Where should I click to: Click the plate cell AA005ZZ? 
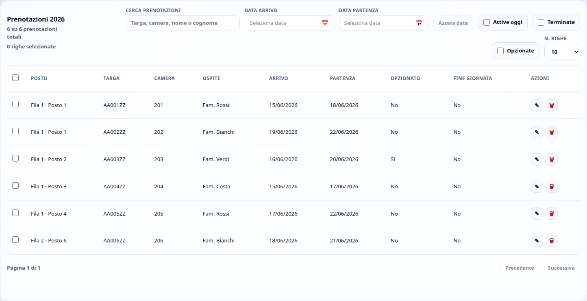(x=115, y=214)
